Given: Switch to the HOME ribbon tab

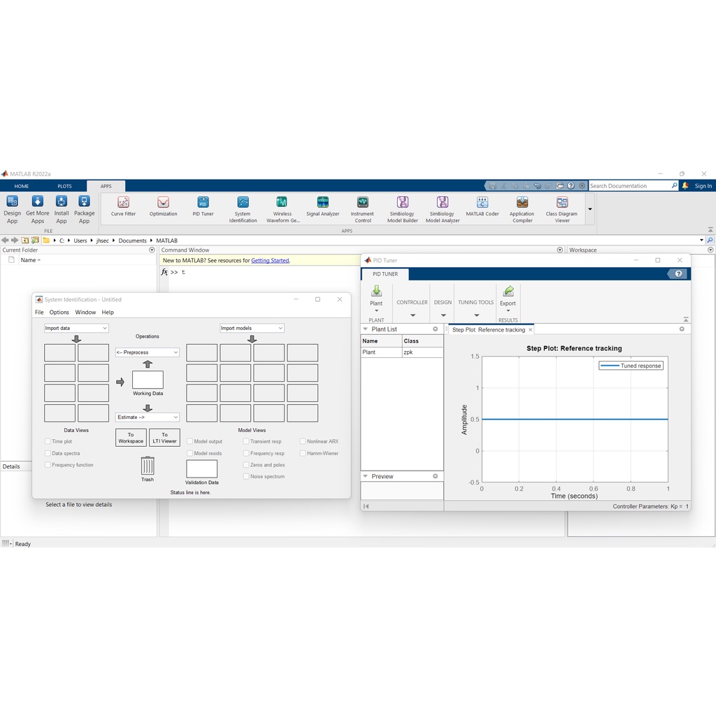Looking at the screenshot, I should pyautogui.click(x=22, y=186).
